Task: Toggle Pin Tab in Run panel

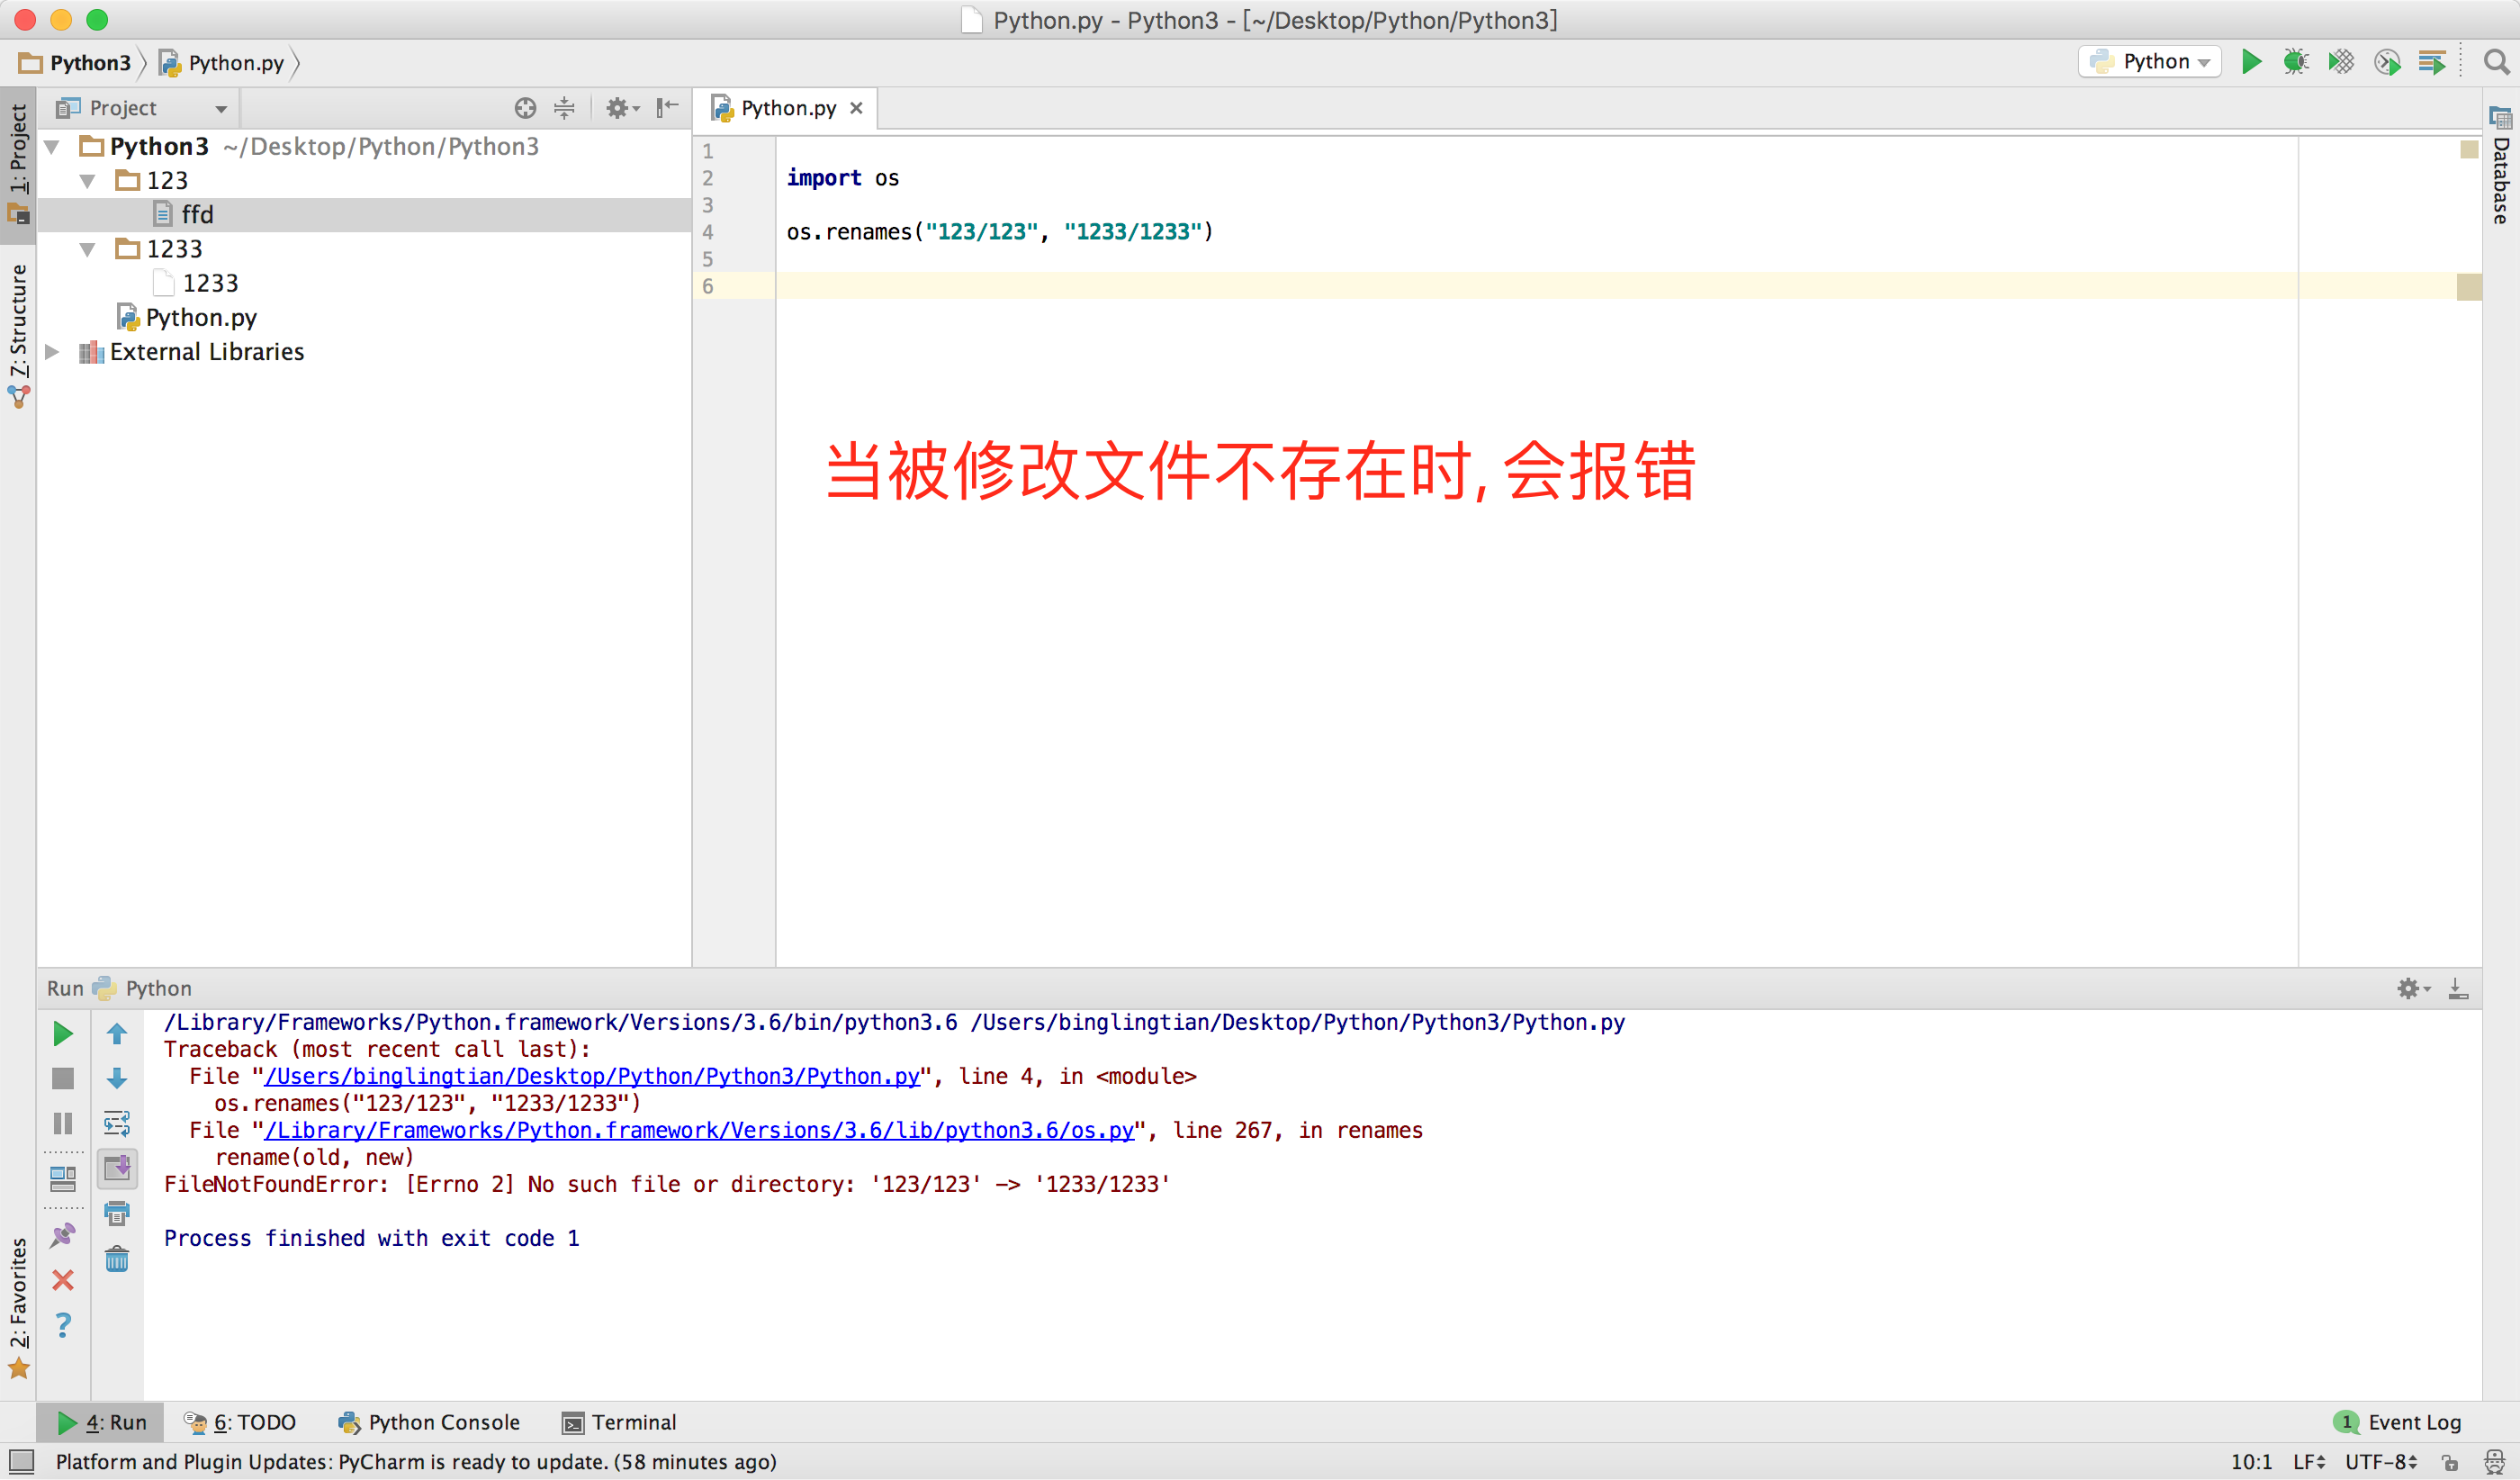Action: click(x=62, y=1235)
